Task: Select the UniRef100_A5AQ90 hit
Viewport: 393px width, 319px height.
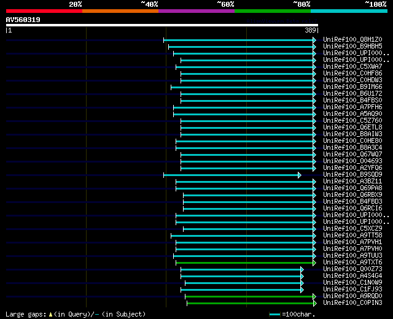Action: point(352,114)
